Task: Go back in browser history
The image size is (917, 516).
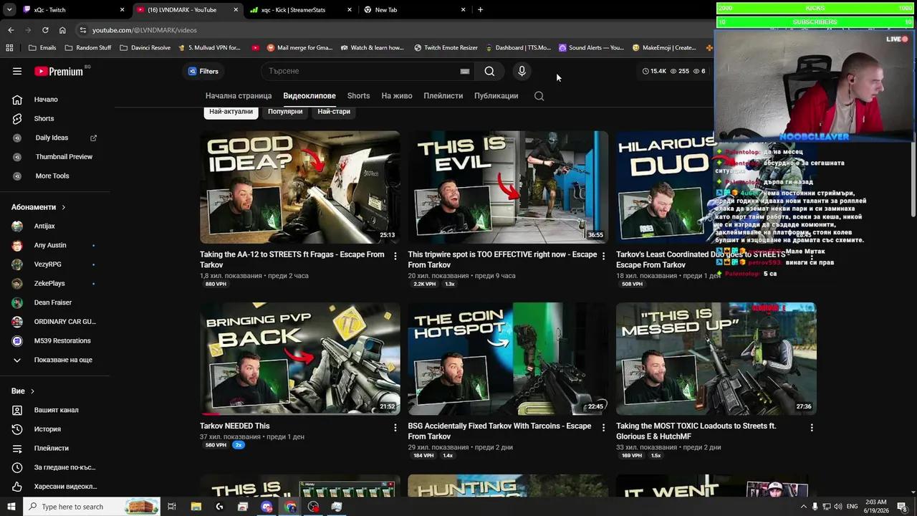Action: point(11,30)
